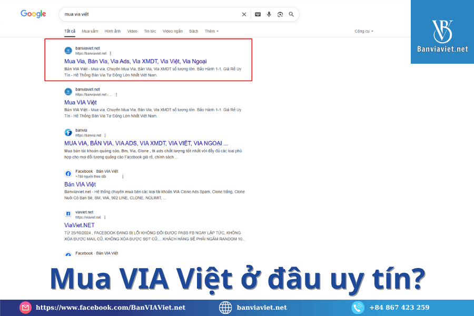This screenshot has height=316, width=474.
Task: Open the 'Video' tab
Action: pos(132,31)
